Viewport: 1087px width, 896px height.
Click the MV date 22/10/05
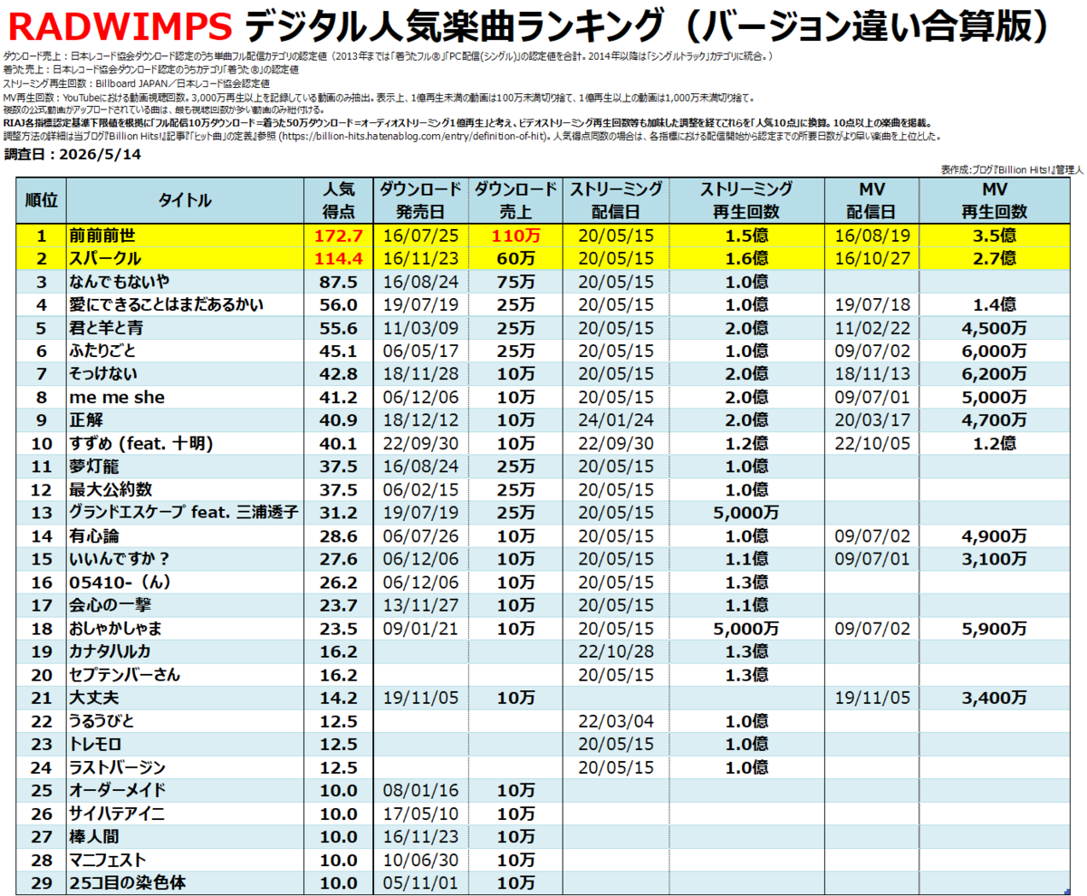(871, 443)
